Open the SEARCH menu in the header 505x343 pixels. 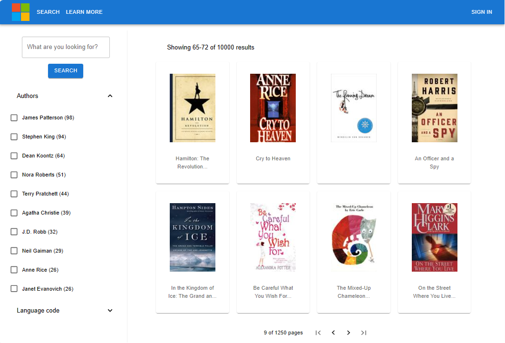tap(48, 12)
